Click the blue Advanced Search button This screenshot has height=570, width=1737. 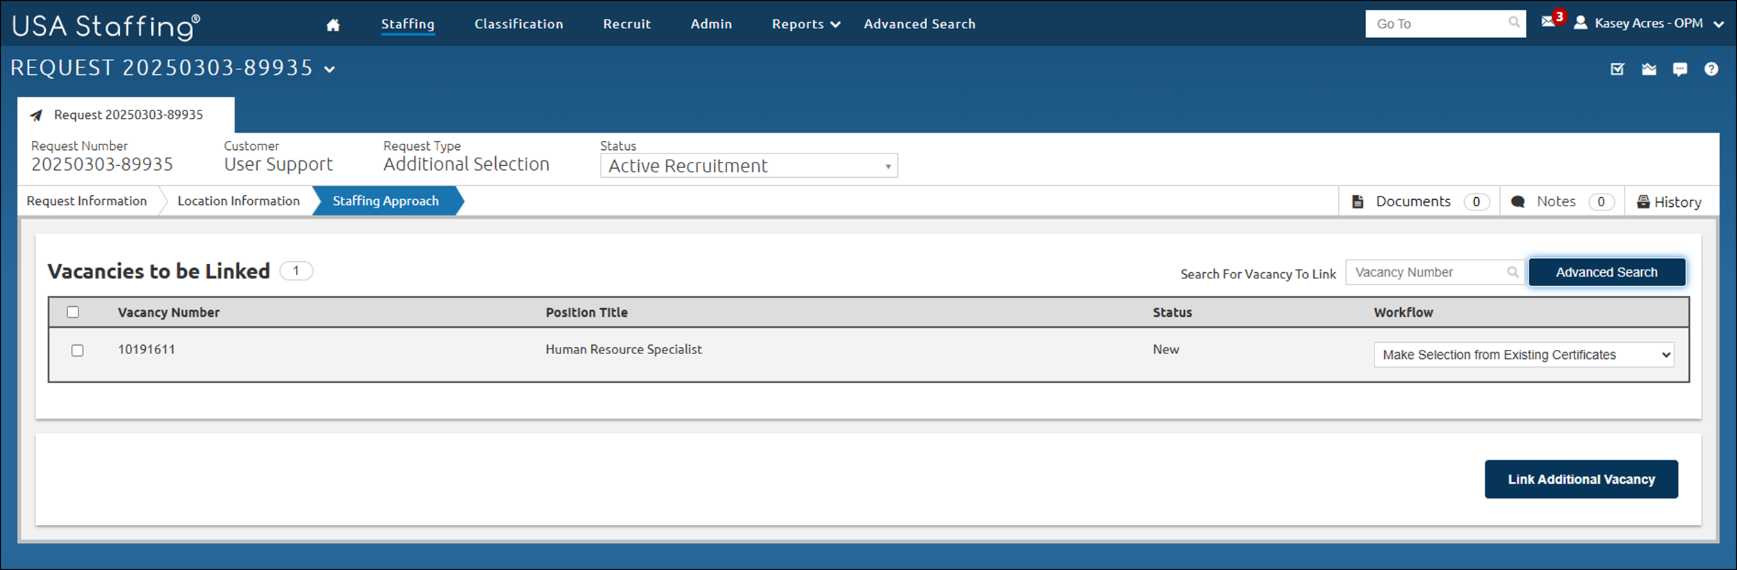(1606, 272)
